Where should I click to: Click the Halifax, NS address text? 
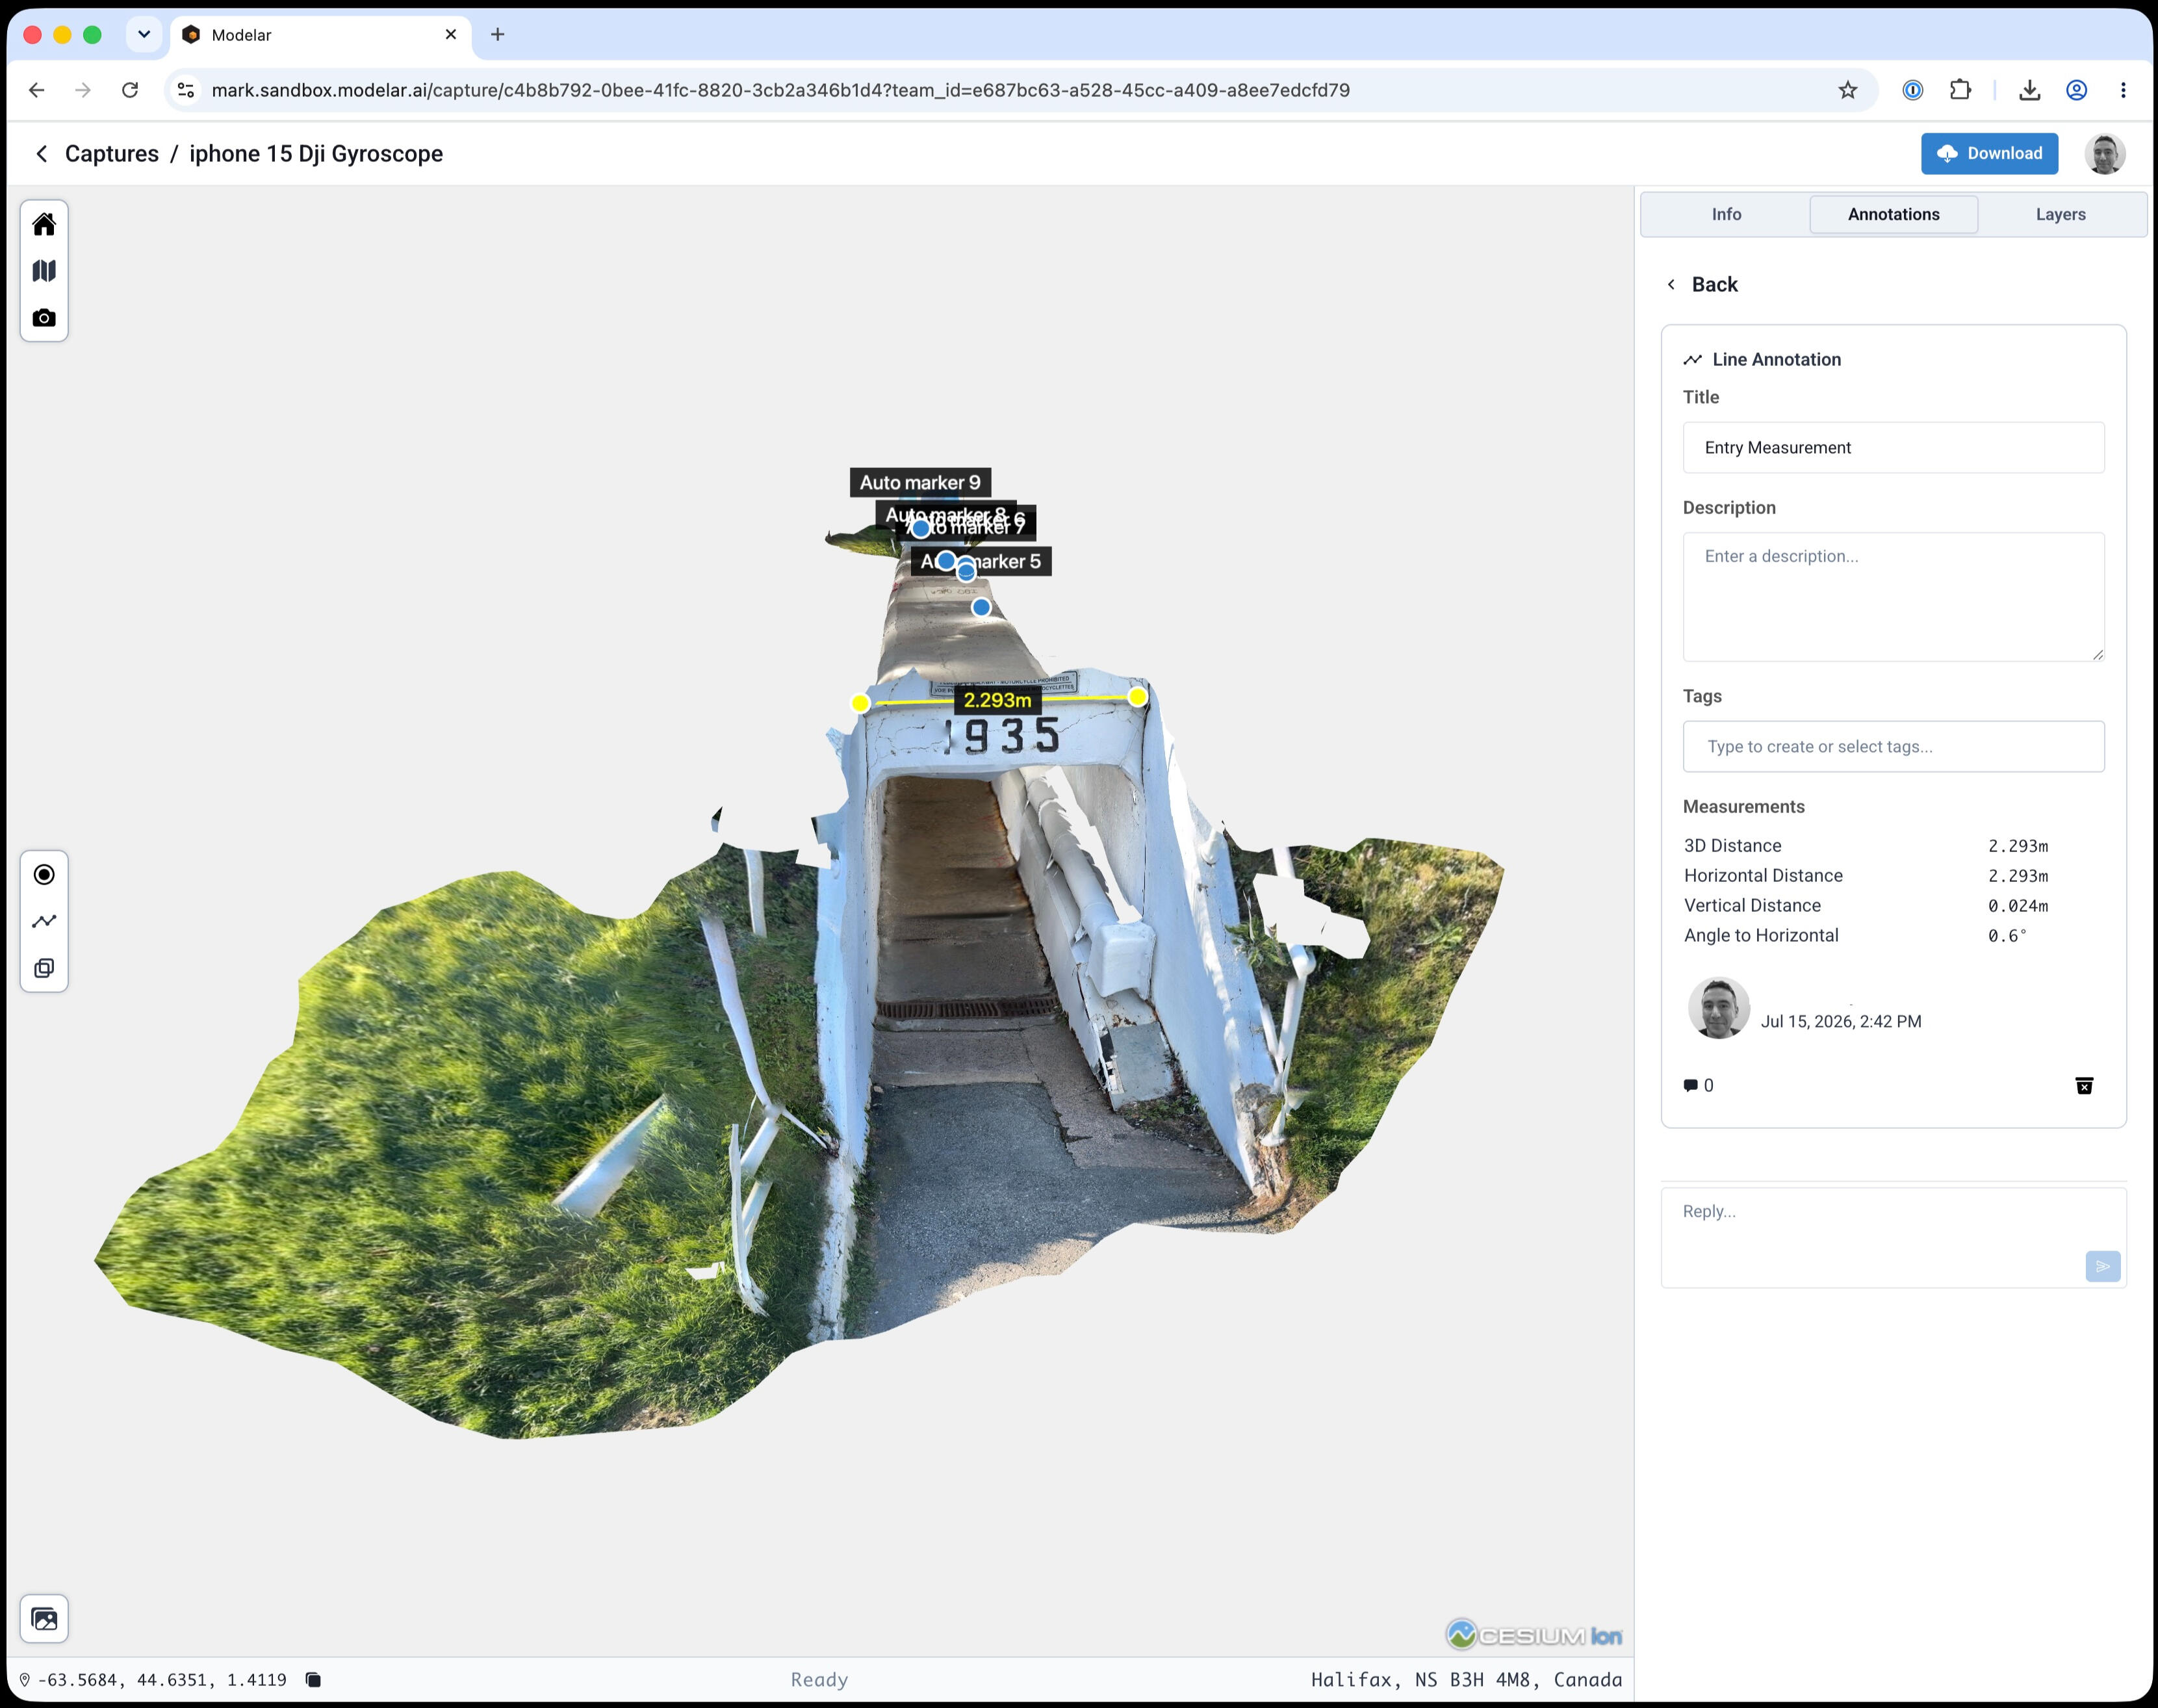[x=1467, y=1680]
